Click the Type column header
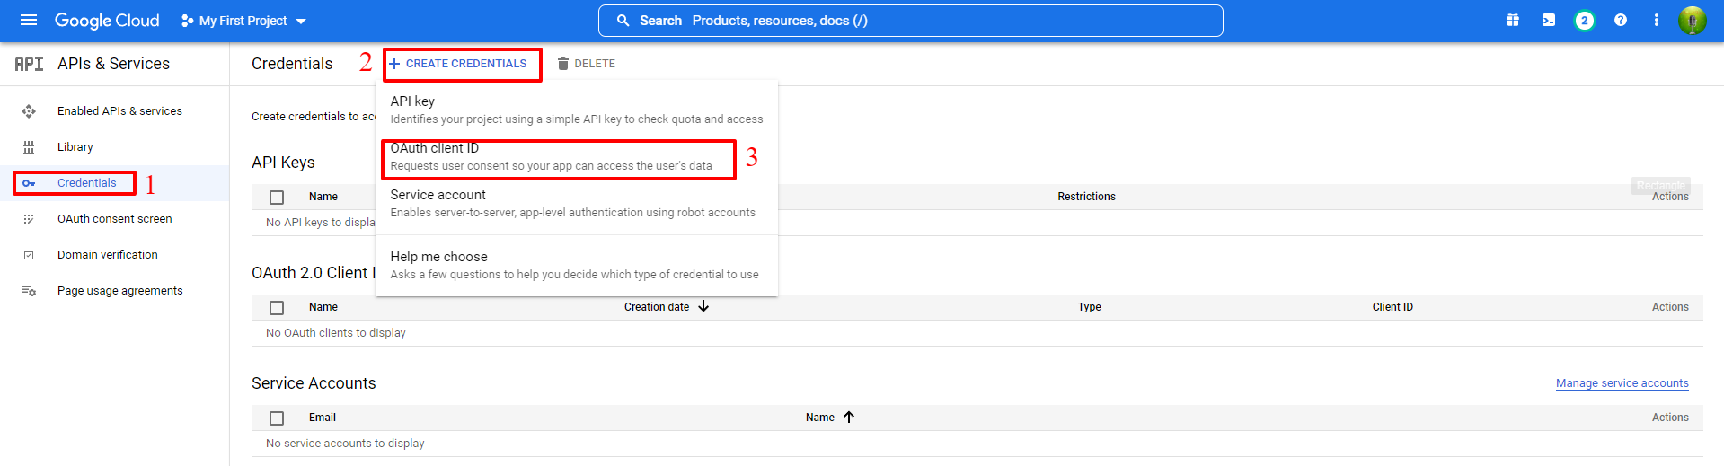This screenshot has height=466, width=1724. [x=1090, y=307]
